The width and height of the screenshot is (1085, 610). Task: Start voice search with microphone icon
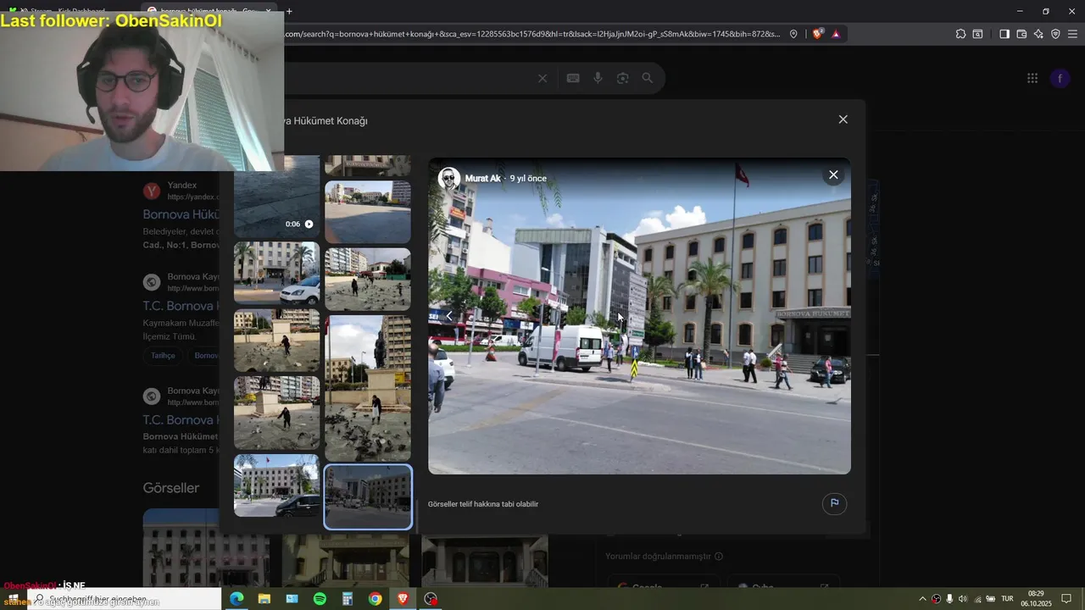[598, 78]
